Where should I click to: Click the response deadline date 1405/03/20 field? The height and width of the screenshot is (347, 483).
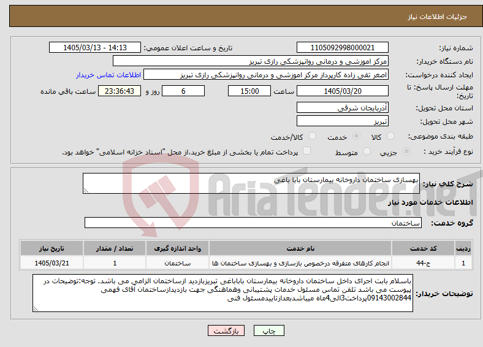[343, 91]
